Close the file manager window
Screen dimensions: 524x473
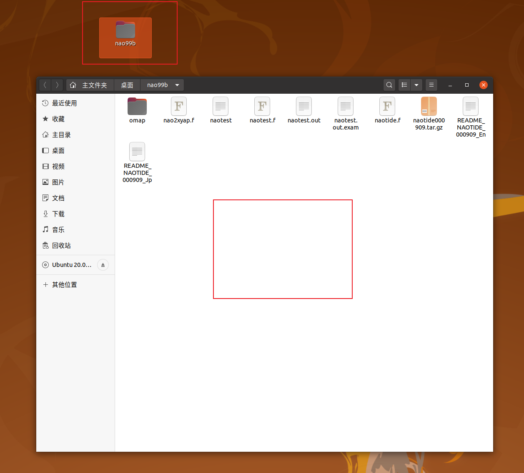[484, 85]
